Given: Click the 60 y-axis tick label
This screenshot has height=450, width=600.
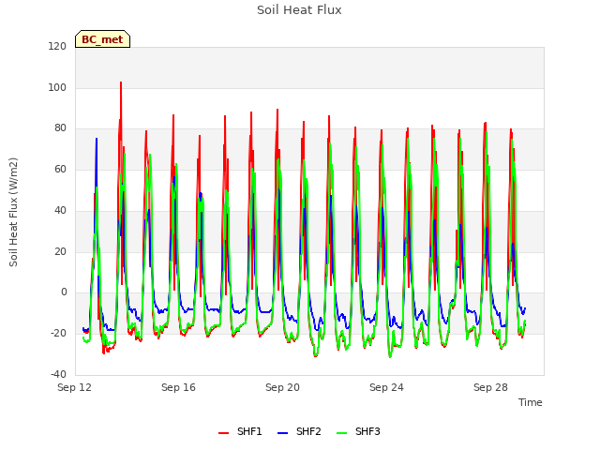Looking at the screenshot, I should [x=60, y=169].
